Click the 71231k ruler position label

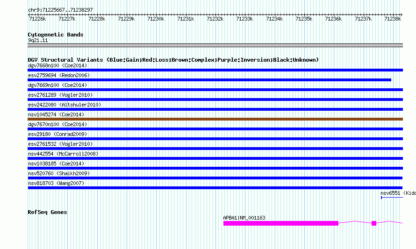[186, 19]
